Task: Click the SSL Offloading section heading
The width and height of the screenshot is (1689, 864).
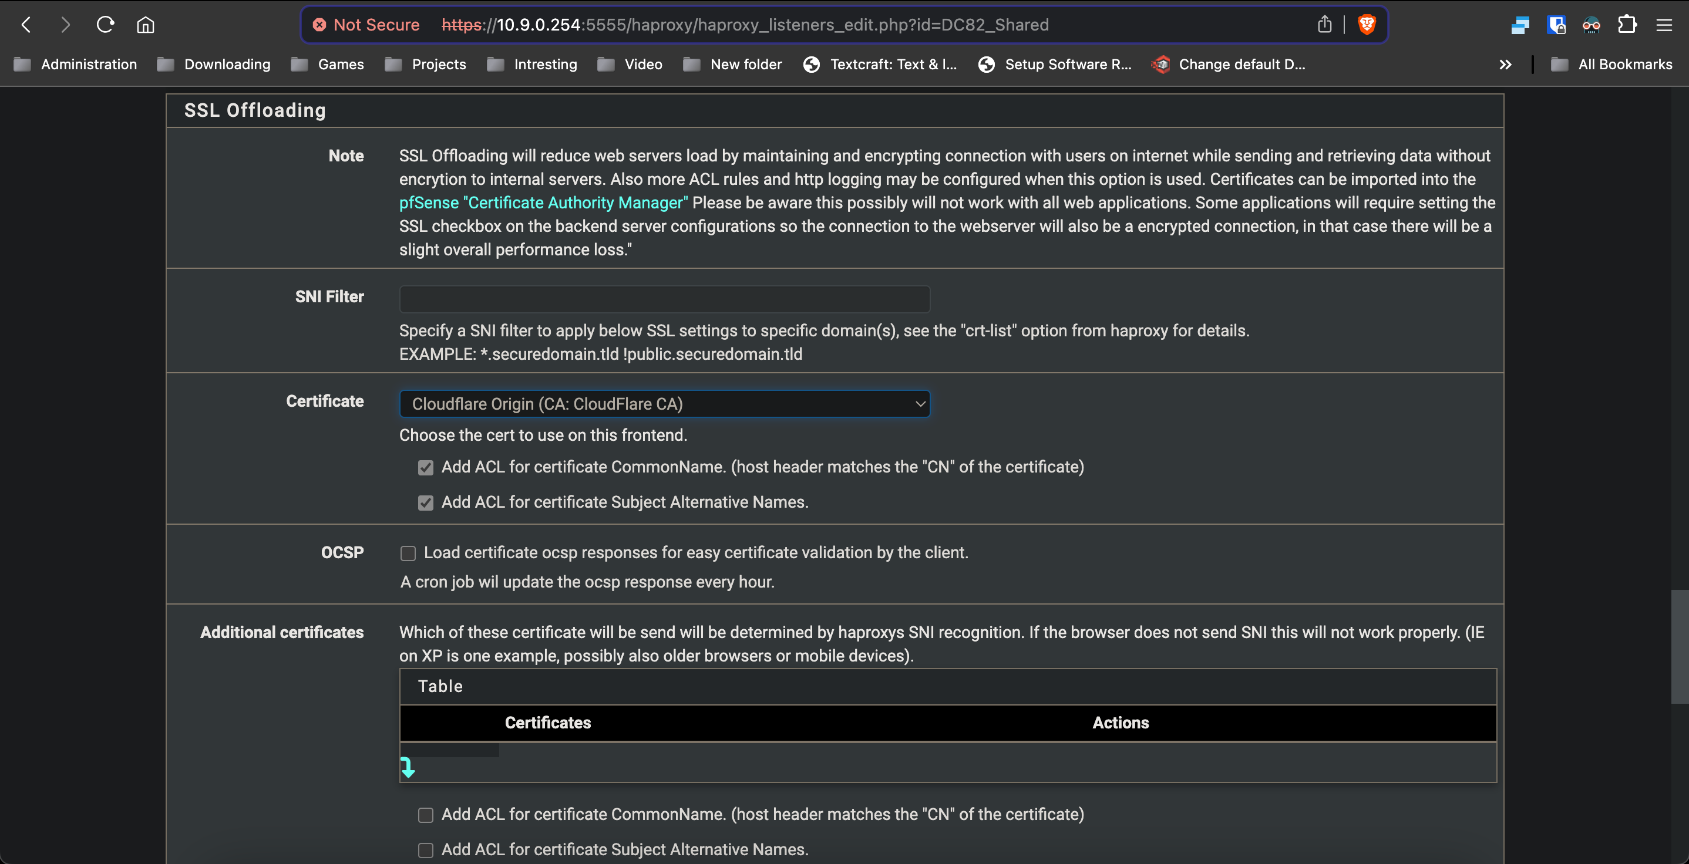Action: coord(254,110)
